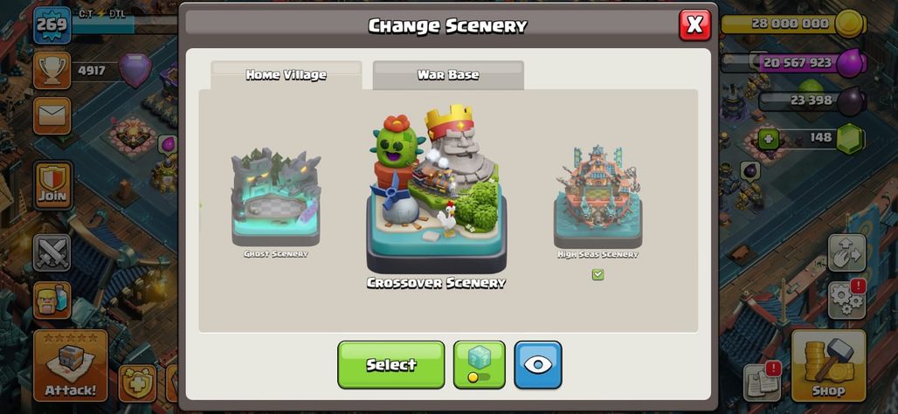Preview scenery with the eye button

(x=538, y=365)
